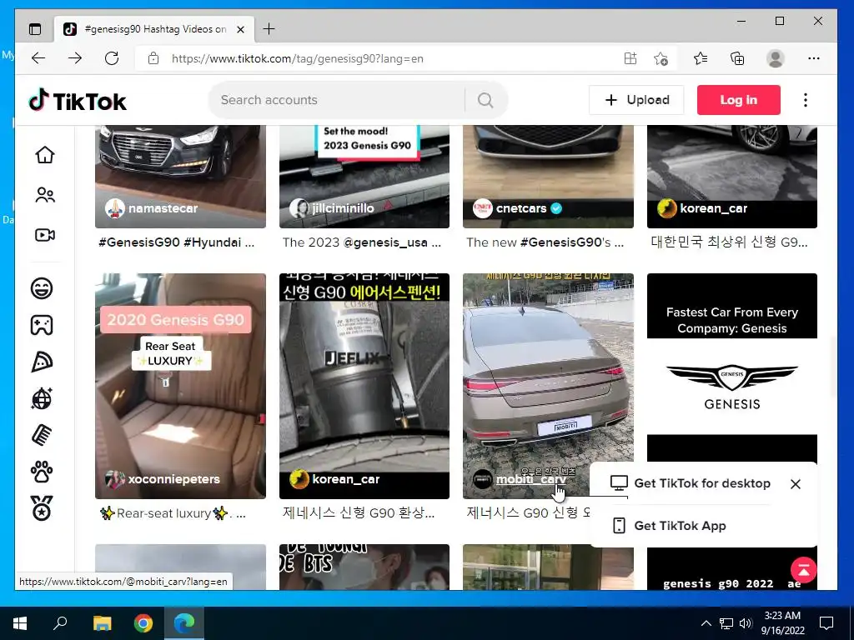Click the browser address bar URL
Screen dimensions: 854x640
coord(298,59)
